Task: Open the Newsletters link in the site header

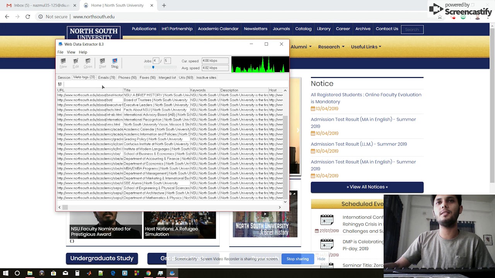Action: [x=256, y=29]
